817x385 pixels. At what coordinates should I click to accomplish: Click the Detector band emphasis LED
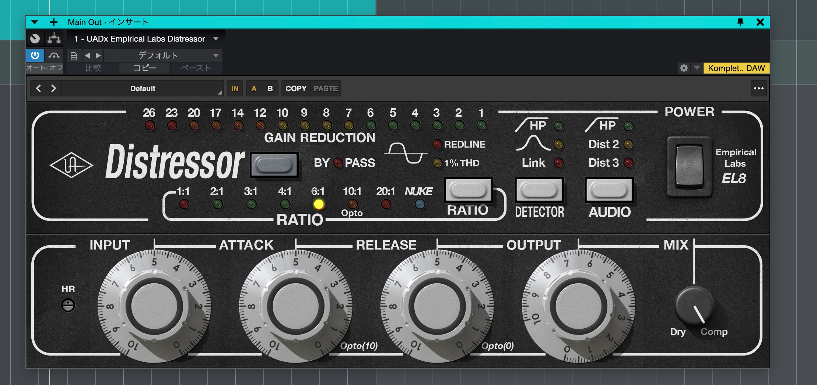(558, 144)
